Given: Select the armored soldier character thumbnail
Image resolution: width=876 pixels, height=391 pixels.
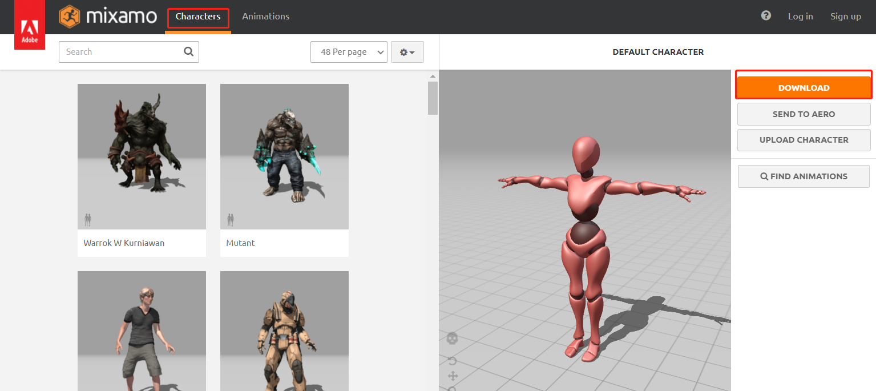Looking at the screenshot, I should (284, 331).
